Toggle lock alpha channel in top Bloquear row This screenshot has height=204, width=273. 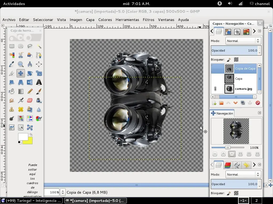tap(236, 59)
